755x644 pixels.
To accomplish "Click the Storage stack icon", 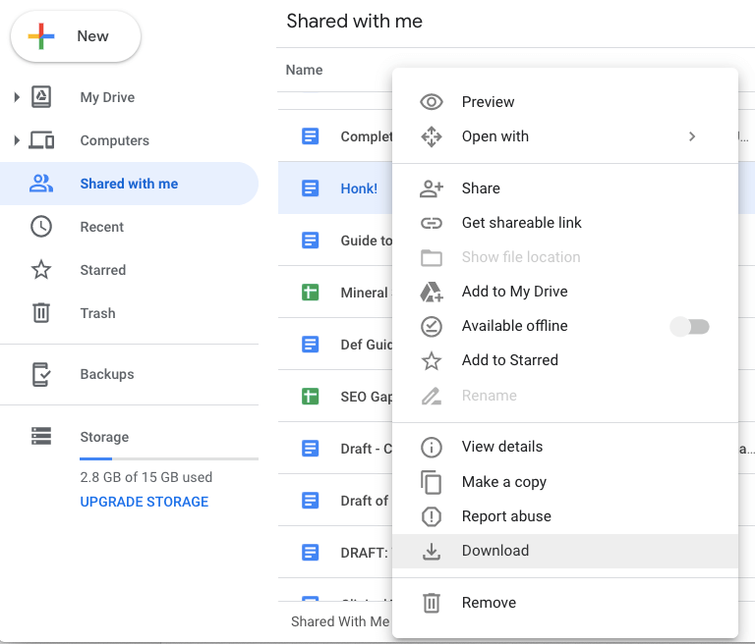I will (x=41, y=436).
